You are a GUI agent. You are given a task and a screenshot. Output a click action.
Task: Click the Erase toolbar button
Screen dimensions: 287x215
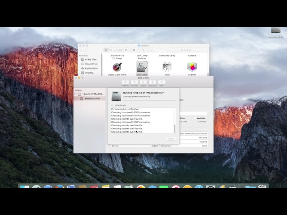pos(143,82)
